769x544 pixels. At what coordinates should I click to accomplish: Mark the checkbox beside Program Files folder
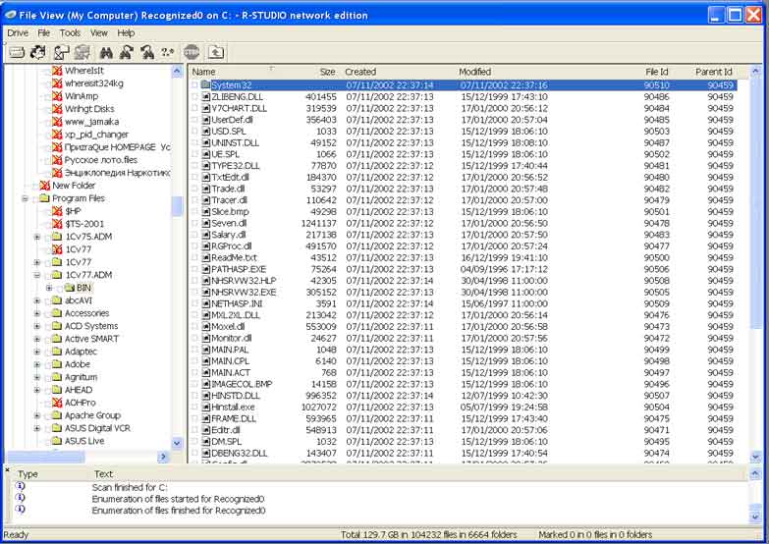(34, 198)
